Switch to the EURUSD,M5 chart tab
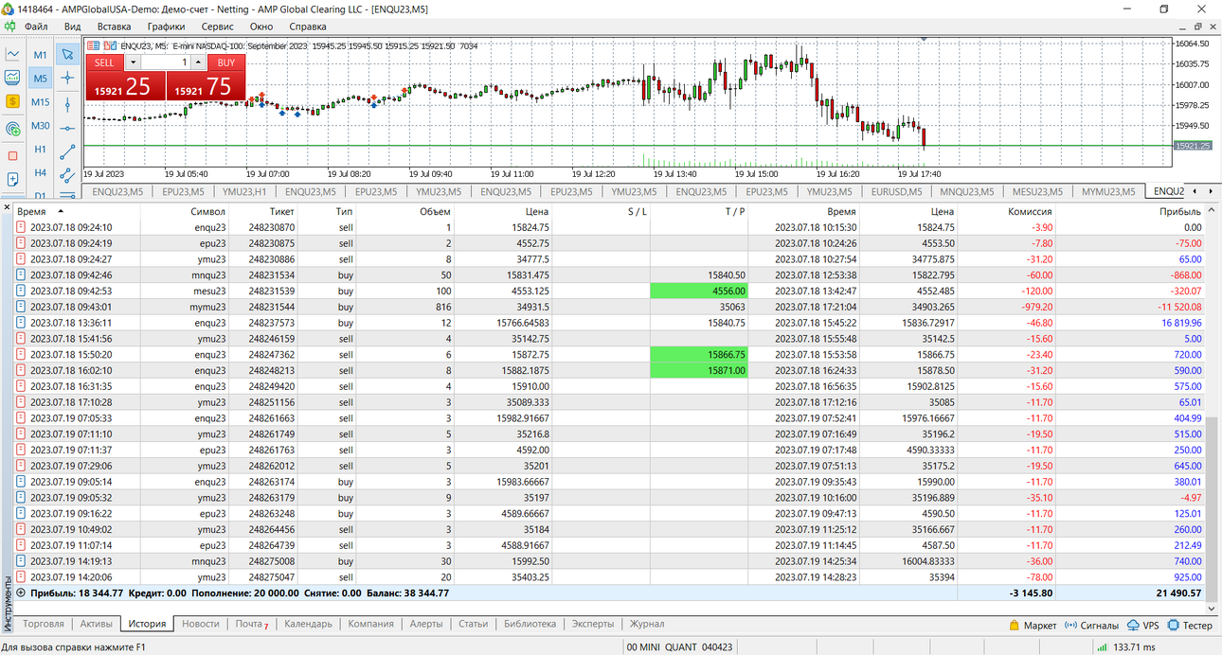 897,192
